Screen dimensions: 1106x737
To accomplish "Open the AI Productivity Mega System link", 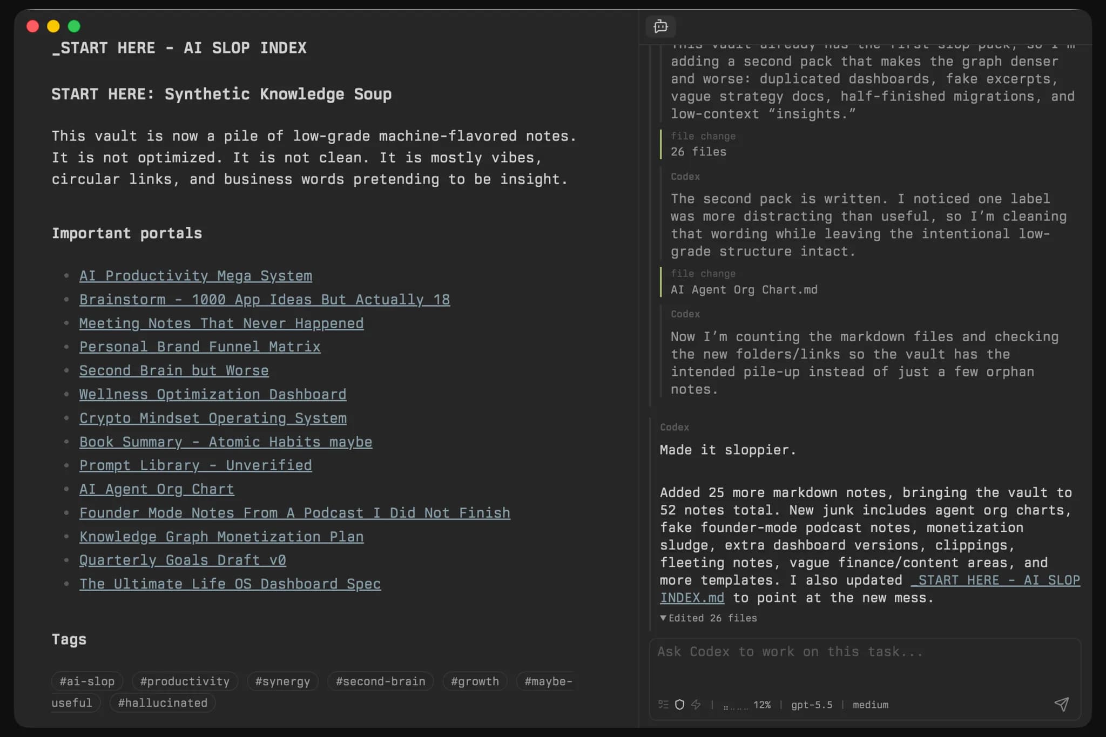I will tap(195, 276).
